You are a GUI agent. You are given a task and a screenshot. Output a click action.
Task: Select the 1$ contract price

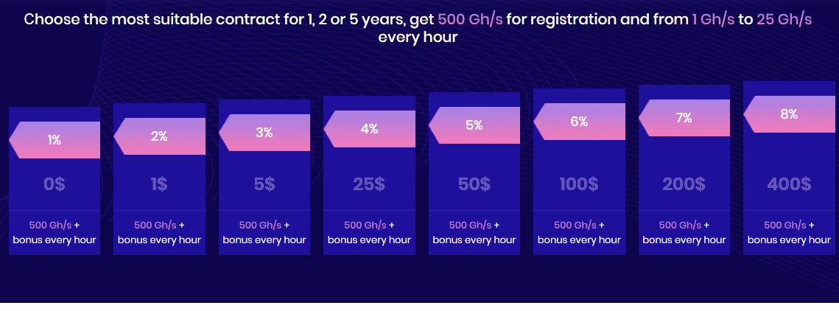(159, 184)
